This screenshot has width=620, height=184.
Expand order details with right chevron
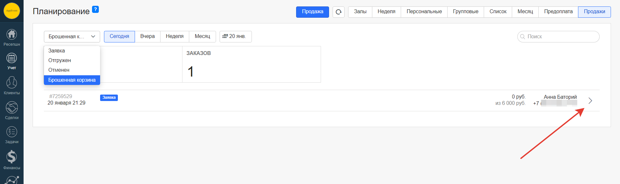[x=590, y=101]
